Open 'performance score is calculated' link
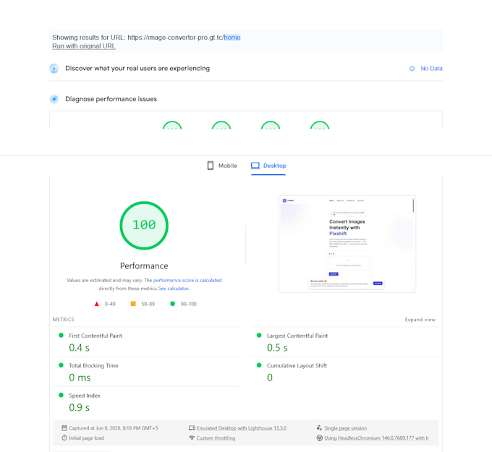The height and width of the screenshot is (452, 492). 187,280
